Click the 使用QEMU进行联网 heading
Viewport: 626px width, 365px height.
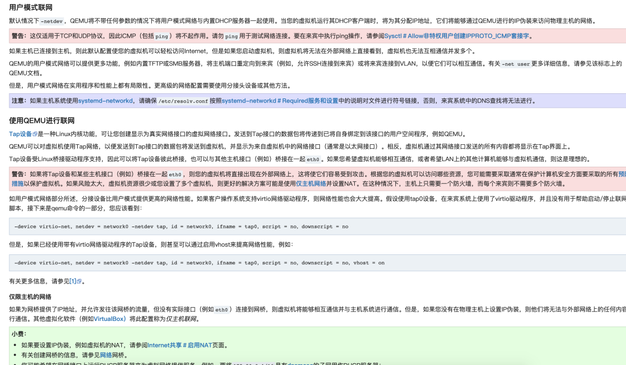coord(42,121)
